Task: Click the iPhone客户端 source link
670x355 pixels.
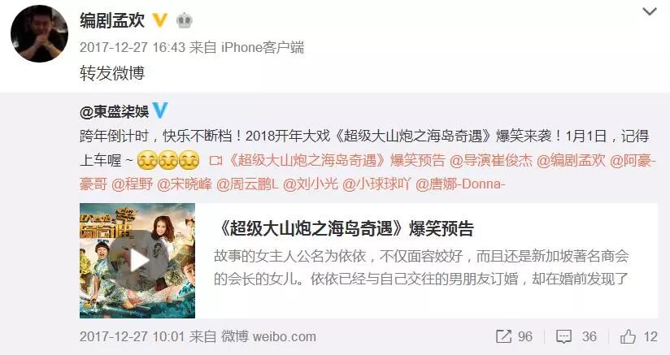Action: pos(263,47)
